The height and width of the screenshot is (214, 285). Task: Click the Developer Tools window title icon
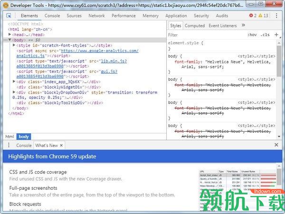[x=6, y=5]
